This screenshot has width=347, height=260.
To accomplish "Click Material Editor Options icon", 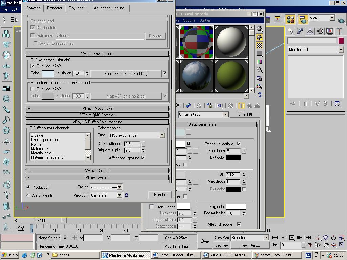I will 259,79.
